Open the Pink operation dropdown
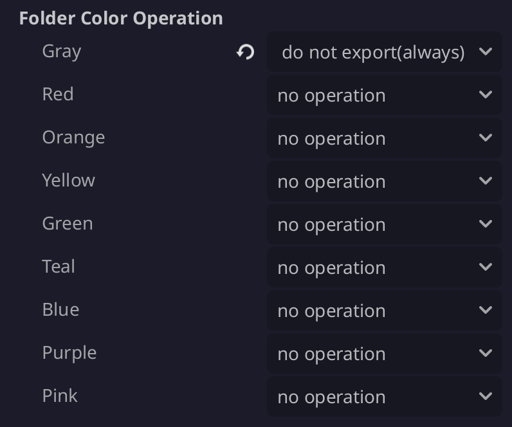This screenshot has height=427, width=512. tap(384, 397)
